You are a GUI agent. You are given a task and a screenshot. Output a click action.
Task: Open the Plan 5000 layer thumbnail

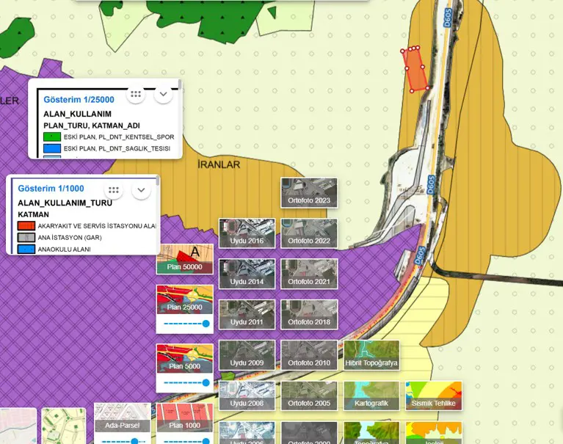pos(185,359)
